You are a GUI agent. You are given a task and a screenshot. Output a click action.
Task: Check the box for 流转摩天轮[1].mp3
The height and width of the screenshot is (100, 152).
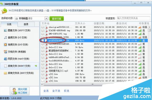tap(42, 71)
